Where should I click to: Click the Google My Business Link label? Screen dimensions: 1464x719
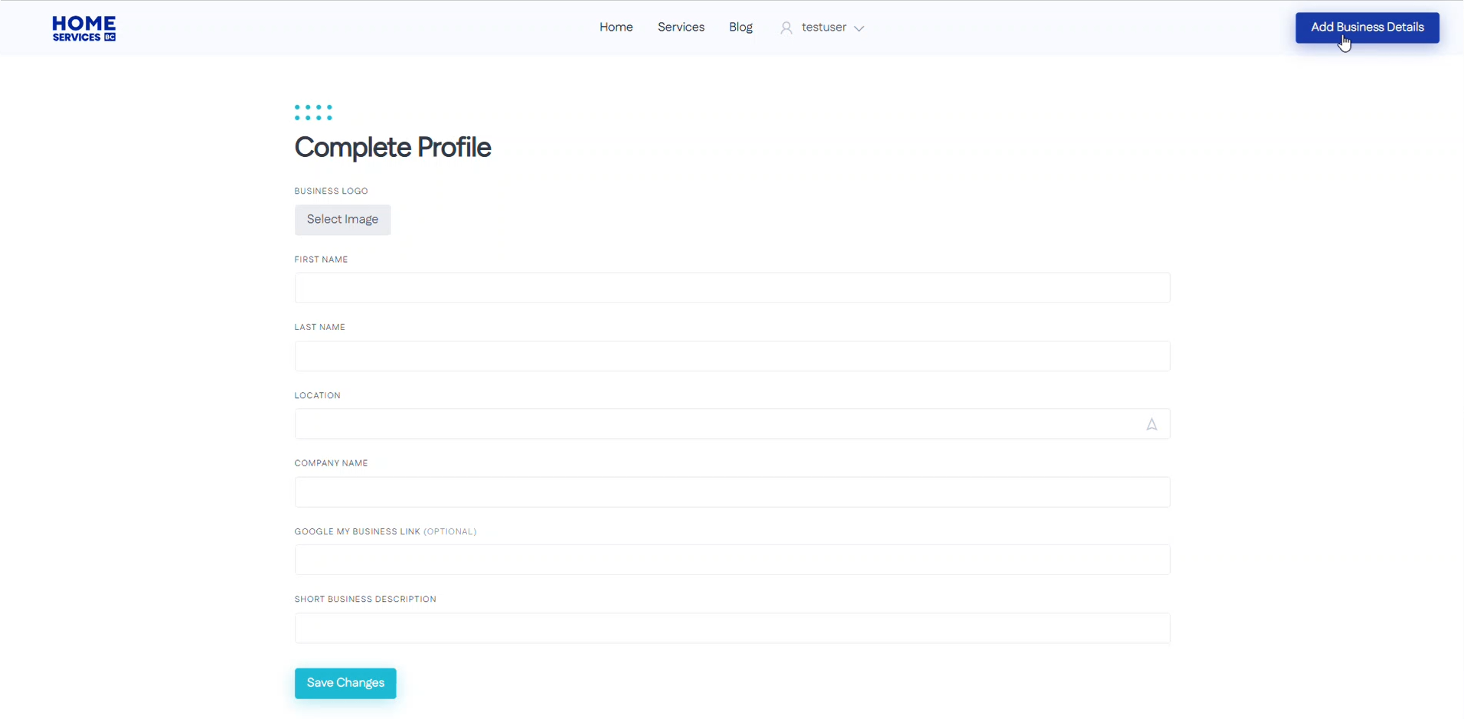pyautogui.click(x=385, y=531)
